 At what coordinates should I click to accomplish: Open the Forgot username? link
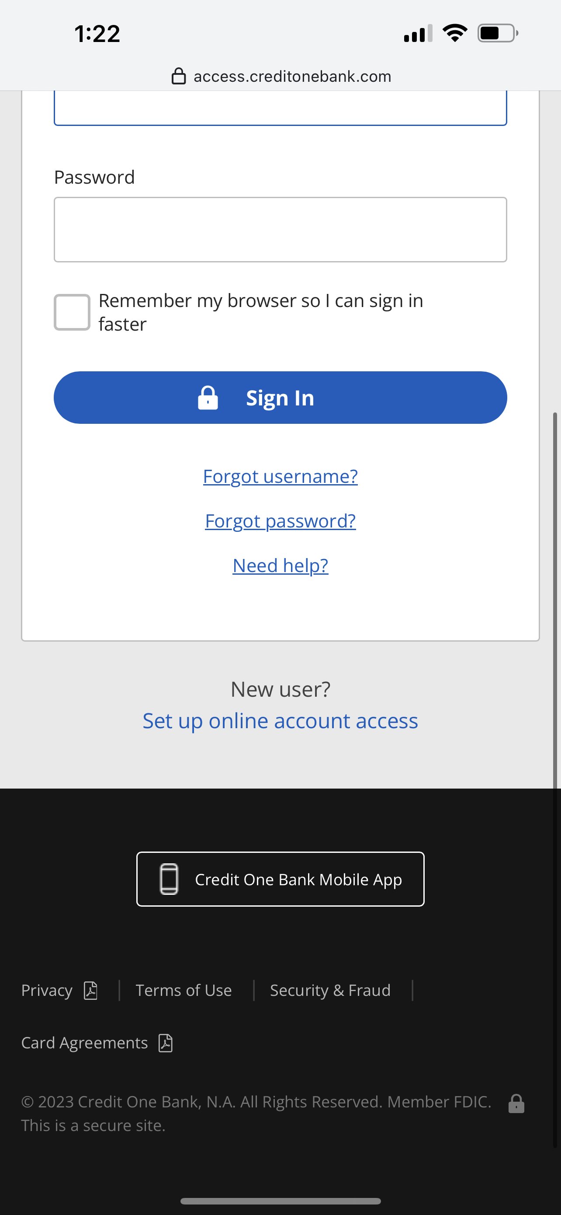pyautogui.click(x=280, y=476)
